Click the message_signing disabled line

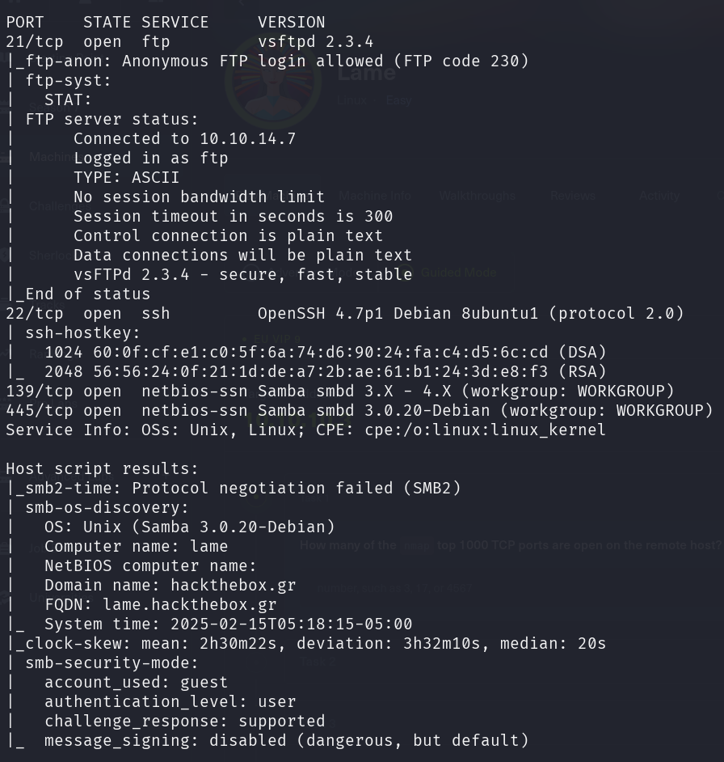286,740
